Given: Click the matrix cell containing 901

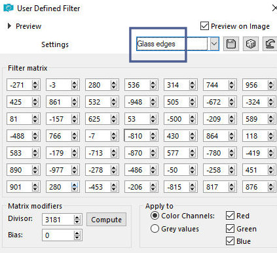Looking at the screenshot, I should click(x=20, y=187).
